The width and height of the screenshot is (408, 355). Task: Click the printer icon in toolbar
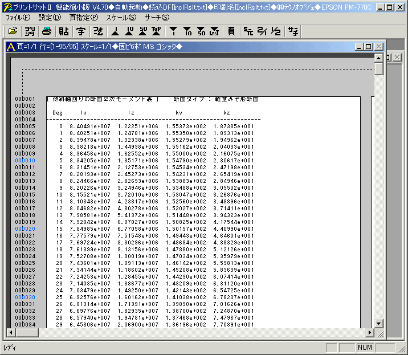46,30
